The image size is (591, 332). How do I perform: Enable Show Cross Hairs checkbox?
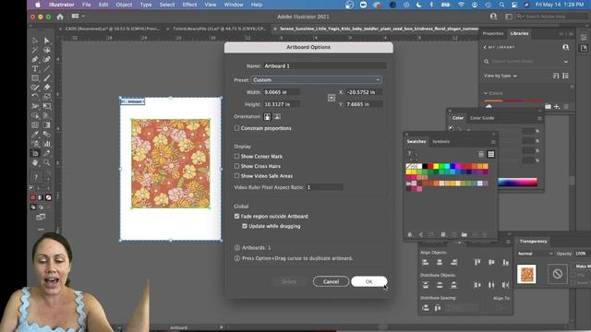pos(236,166)
